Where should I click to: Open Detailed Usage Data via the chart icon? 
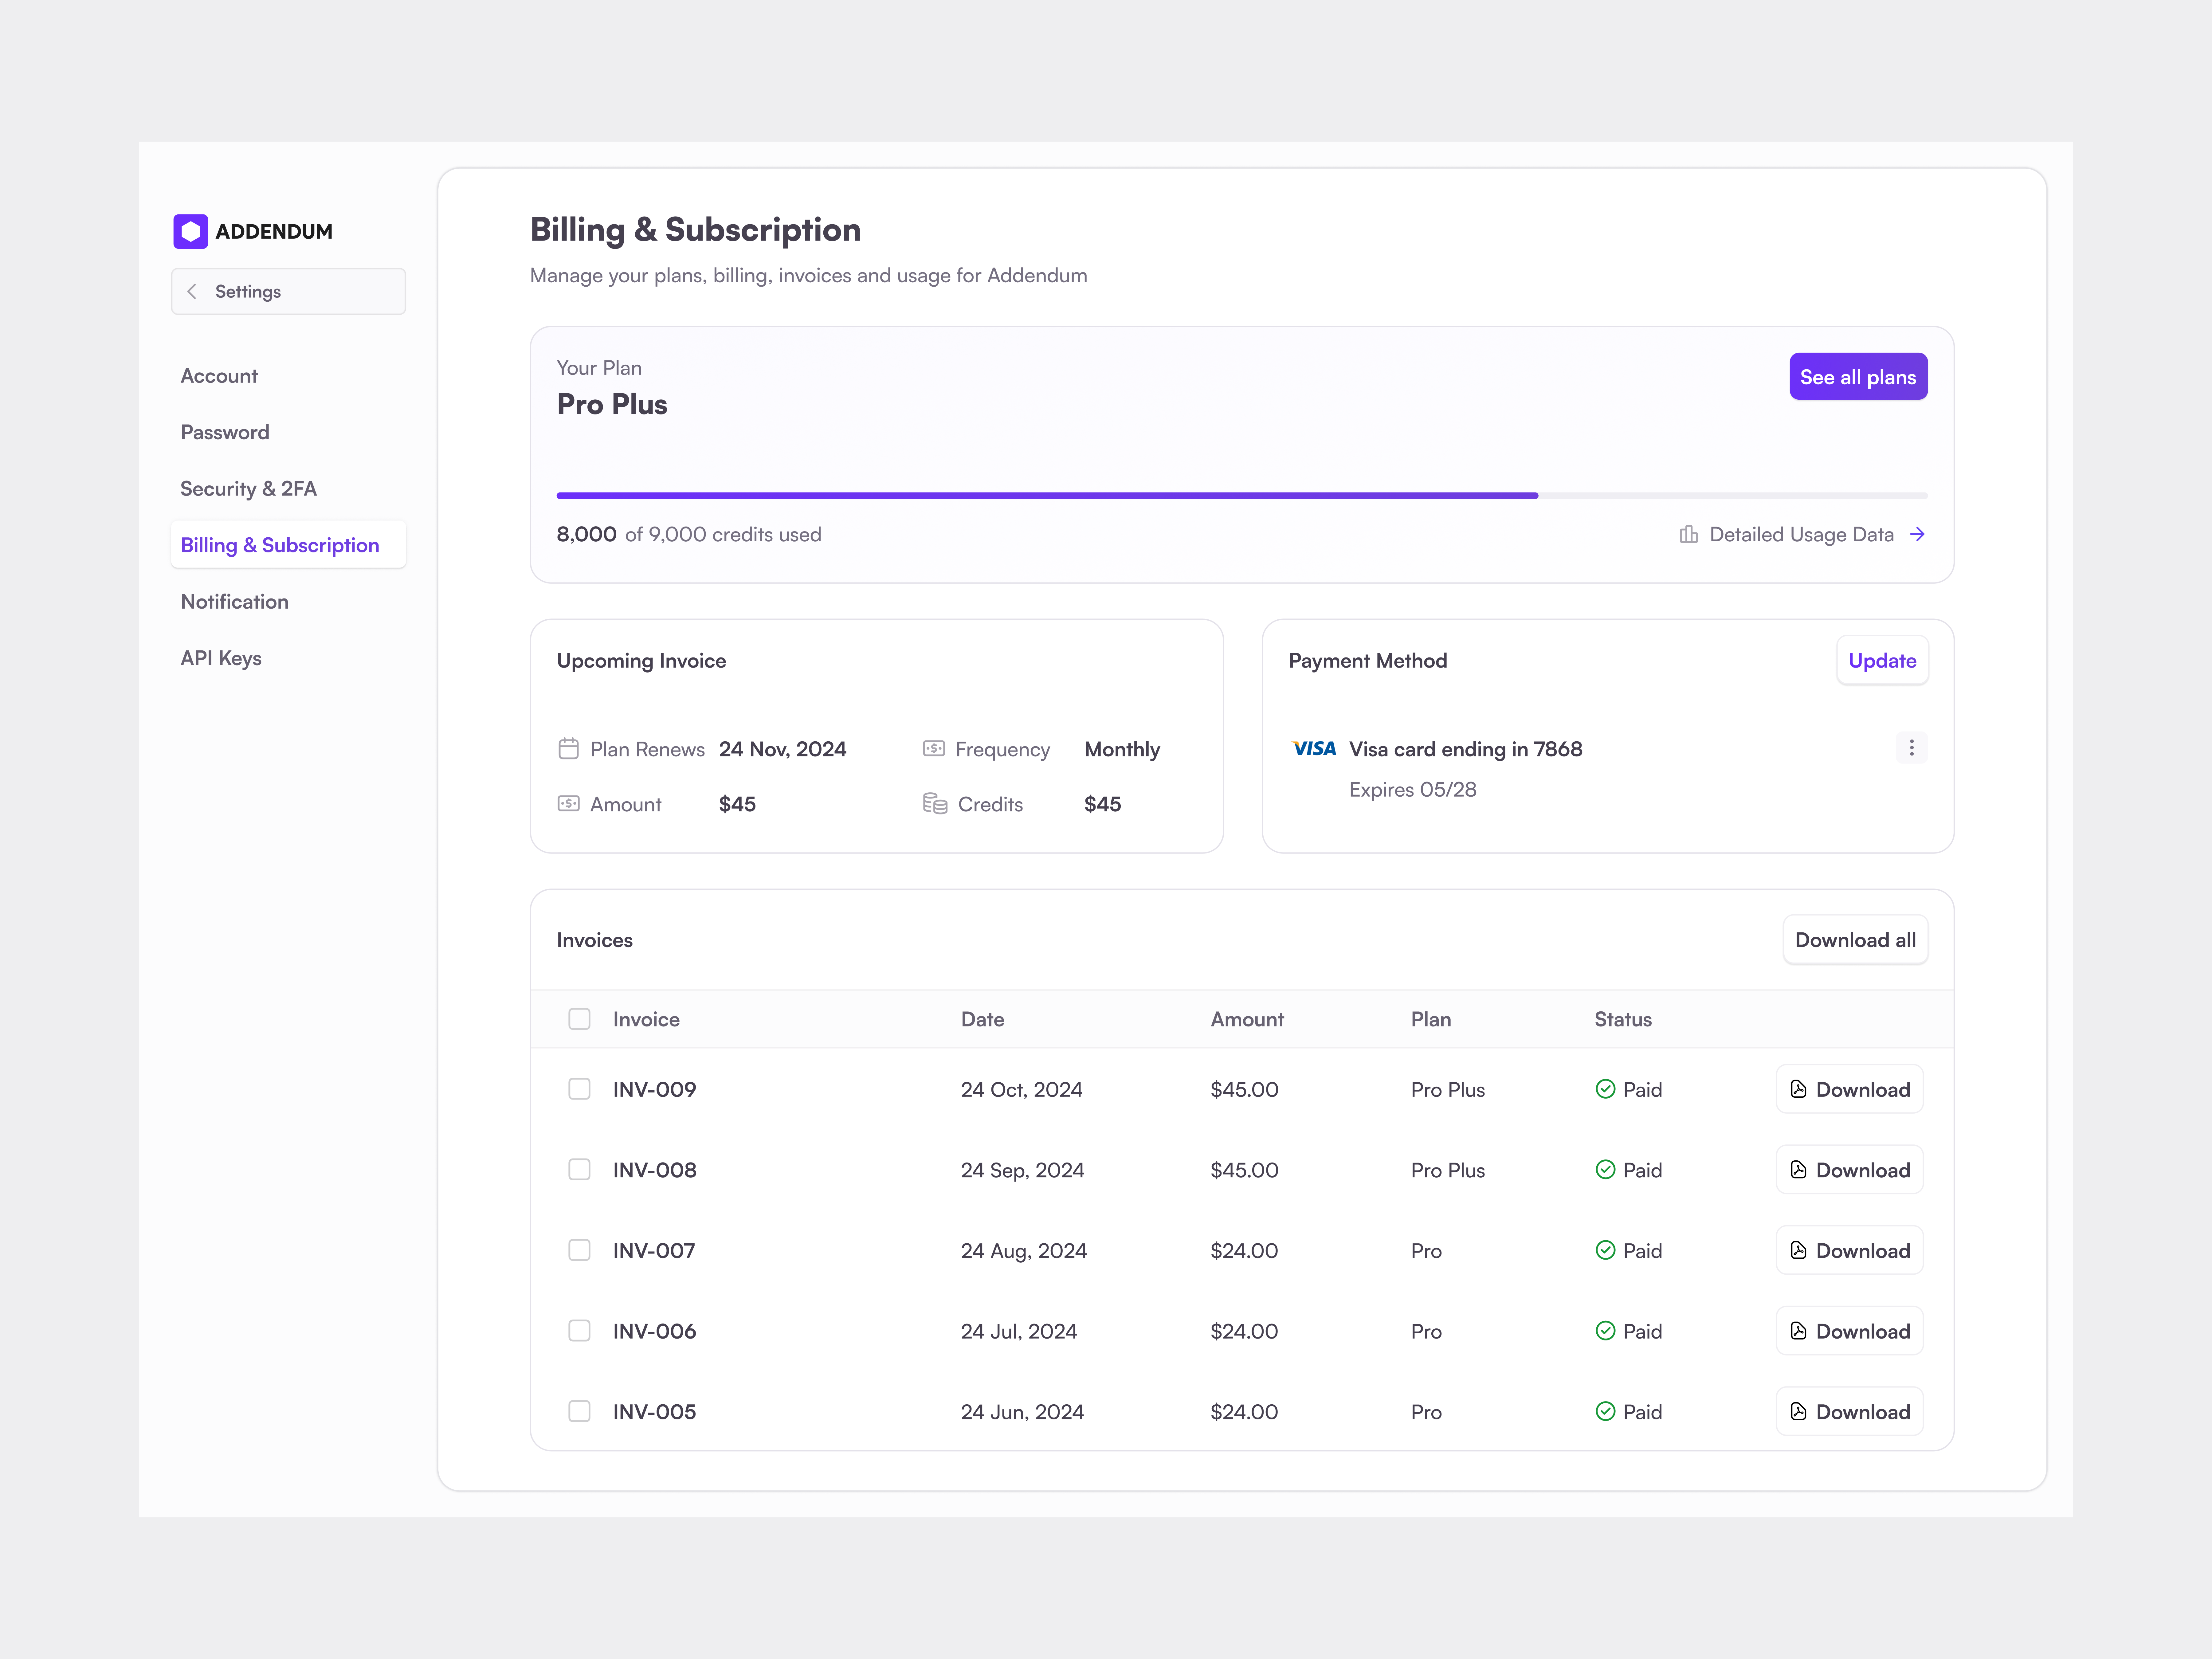tap(1688, 534)
